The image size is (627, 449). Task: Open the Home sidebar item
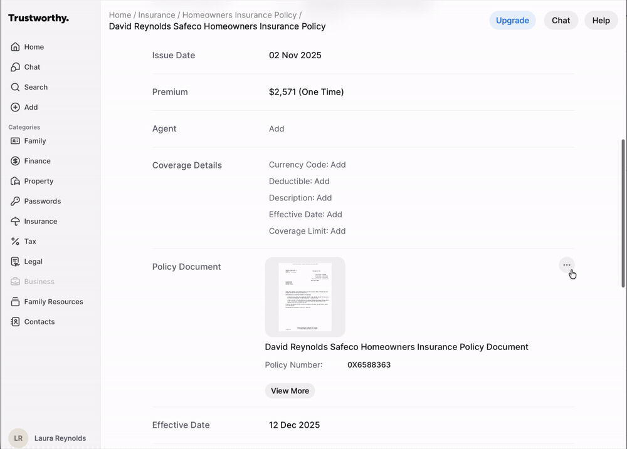[x=34, y=47]
